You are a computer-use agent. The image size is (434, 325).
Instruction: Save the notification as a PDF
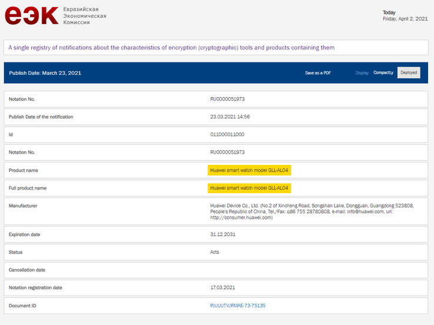click(318, 73)
